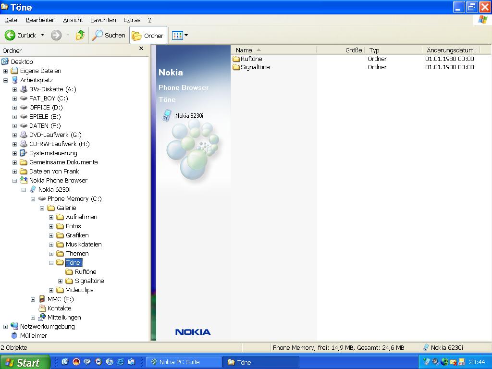Open the Ansicht menu
Viewport: 492px width, 369px height.
point(73,20)
